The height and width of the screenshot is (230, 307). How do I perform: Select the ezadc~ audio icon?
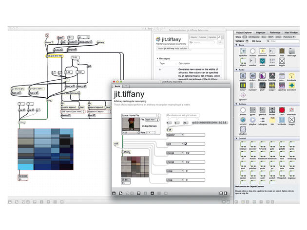[243, 76]
